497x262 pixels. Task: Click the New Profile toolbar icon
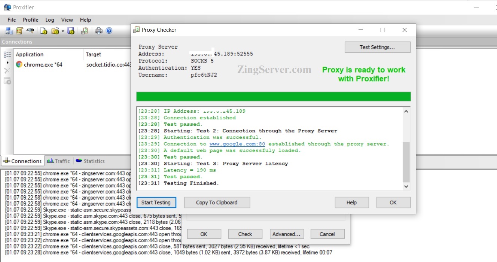[44, 31]
